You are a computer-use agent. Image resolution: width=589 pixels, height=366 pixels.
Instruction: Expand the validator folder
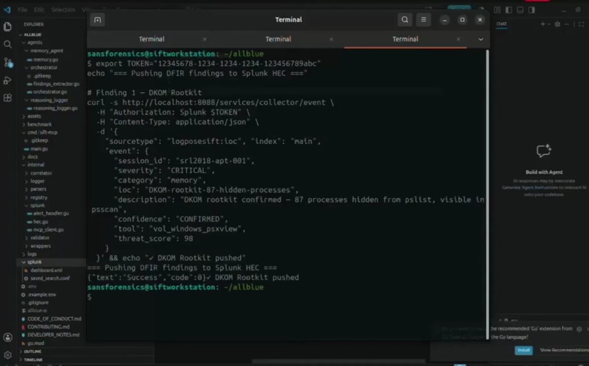[x=39, y=237]
